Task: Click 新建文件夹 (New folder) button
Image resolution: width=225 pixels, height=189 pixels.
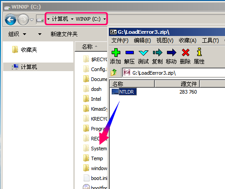Action: click(64, 34)
